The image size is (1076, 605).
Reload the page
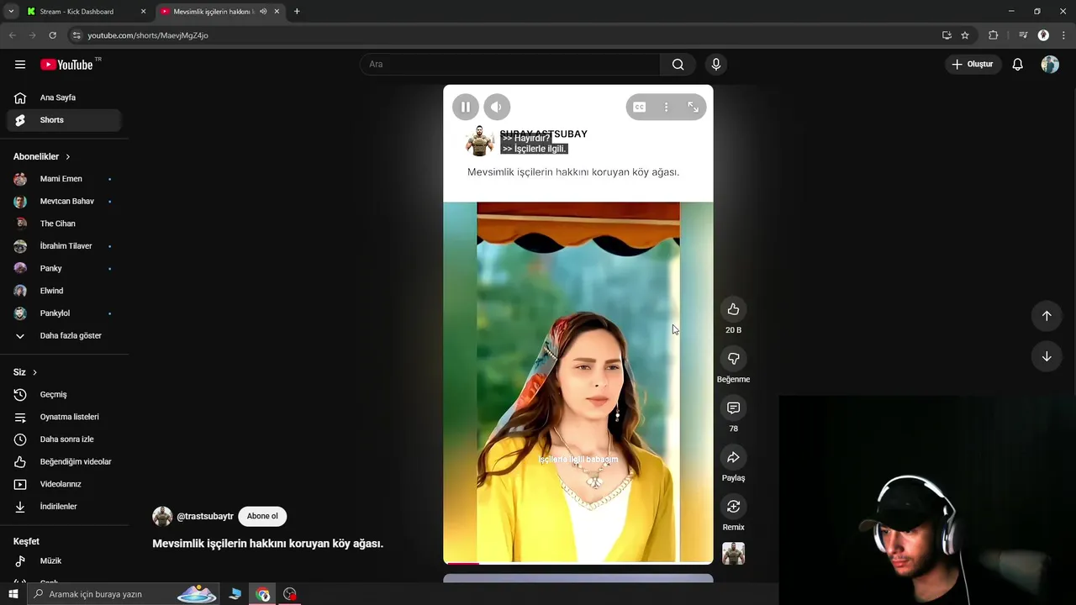point(52,35)
